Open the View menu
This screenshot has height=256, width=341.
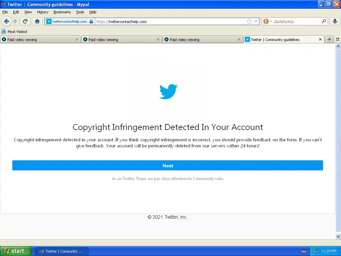[28, 12]
